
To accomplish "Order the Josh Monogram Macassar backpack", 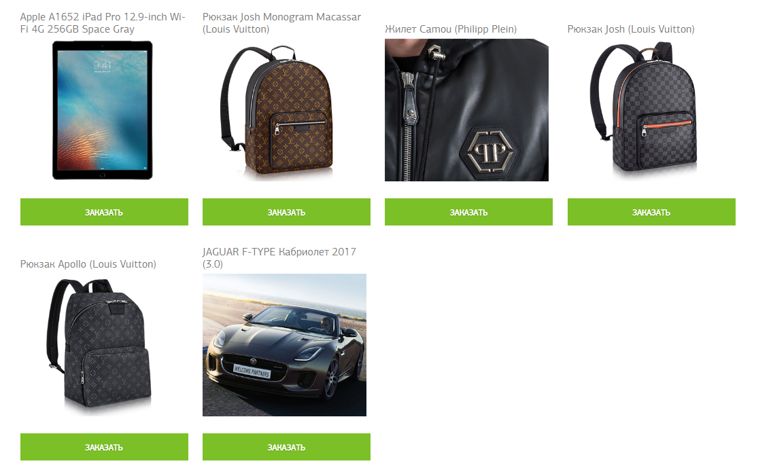I will pos(286,212).
